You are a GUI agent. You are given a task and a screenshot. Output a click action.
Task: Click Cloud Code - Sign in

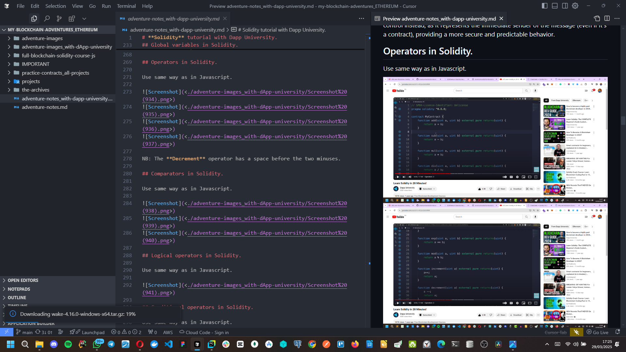(x=204, y=332)
